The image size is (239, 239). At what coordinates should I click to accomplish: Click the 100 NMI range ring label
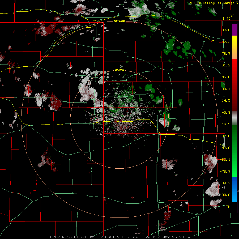pyautogui.click(x=119, y=21)
